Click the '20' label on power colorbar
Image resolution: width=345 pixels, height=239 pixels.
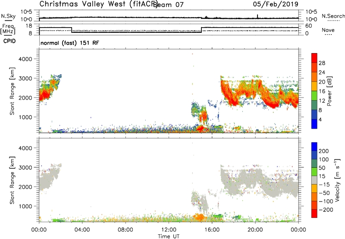(322, 82)
